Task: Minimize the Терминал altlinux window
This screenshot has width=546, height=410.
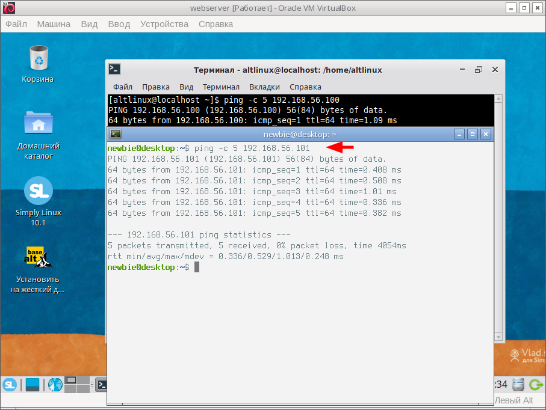Action: click(x=462, y=70)
